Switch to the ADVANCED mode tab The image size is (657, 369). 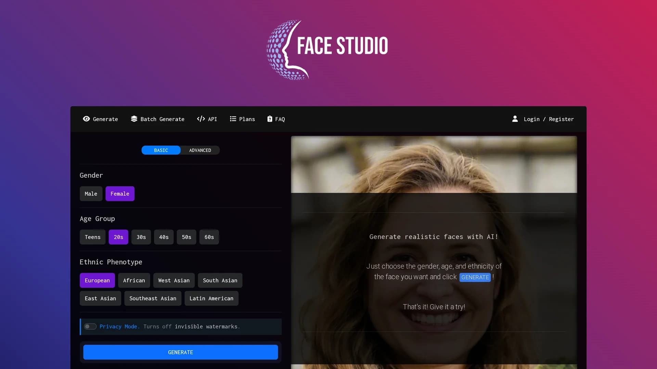click(x=200, y=150)
